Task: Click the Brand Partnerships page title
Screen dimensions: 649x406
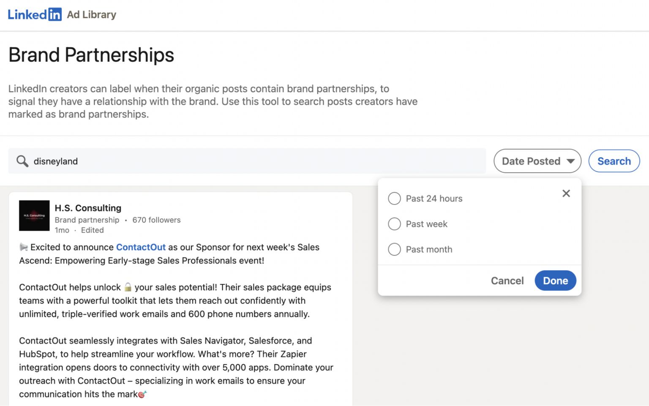Action: coord(91,55)
